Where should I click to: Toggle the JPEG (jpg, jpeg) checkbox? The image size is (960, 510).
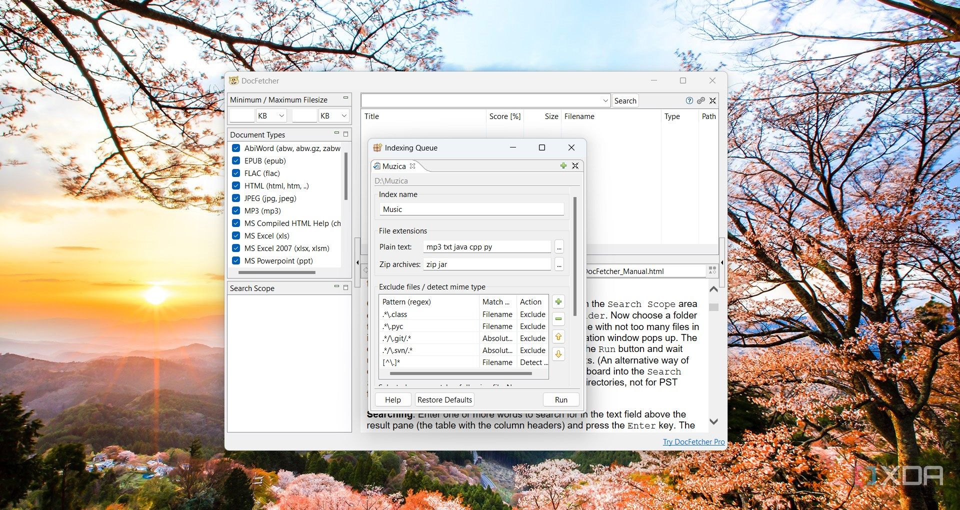click(236, 198)
